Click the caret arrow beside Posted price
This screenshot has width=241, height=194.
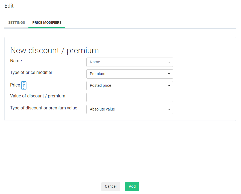click(x=169, y=86)
